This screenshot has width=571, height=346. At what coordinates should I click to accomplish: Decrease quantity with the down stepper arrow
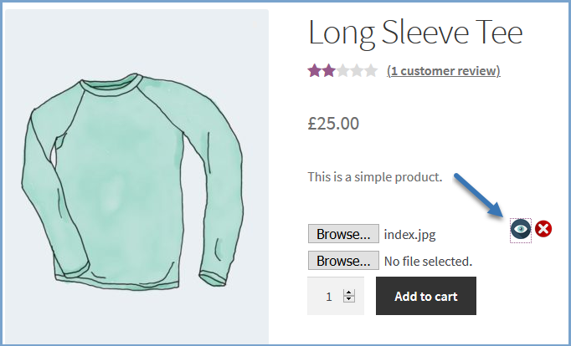click(x=349, y=299)
